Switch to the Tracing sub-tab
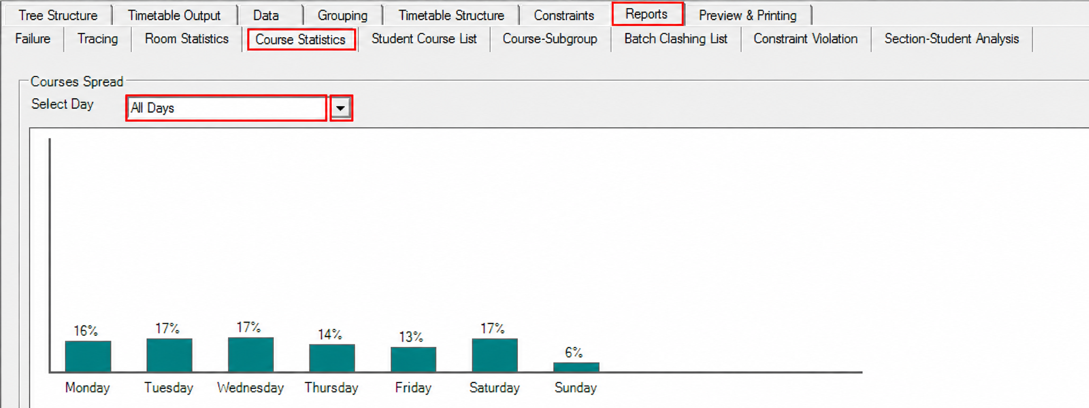The image size is (1089, 408). (97, 39)
